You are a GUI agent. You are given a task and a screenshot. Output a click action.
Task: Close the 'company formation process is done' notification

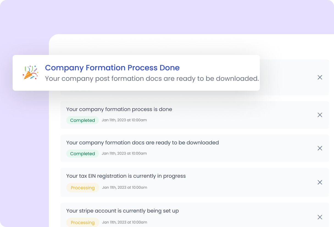tap(320, 115)
